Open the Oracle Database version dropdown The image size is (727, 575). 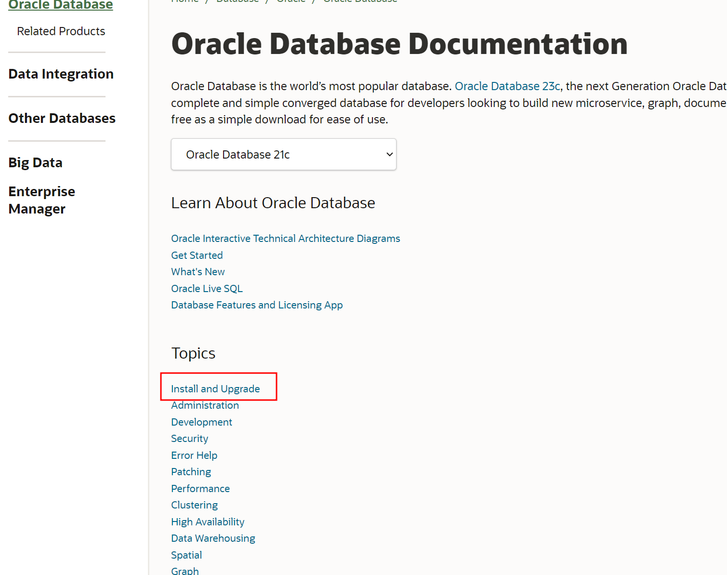pos(283,154)
